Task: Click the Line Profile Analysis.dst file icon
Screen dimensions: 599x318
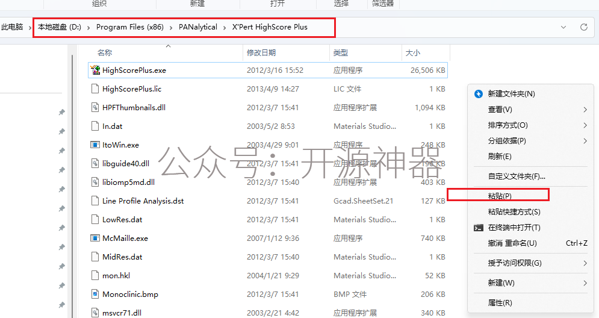Action: 95,201
